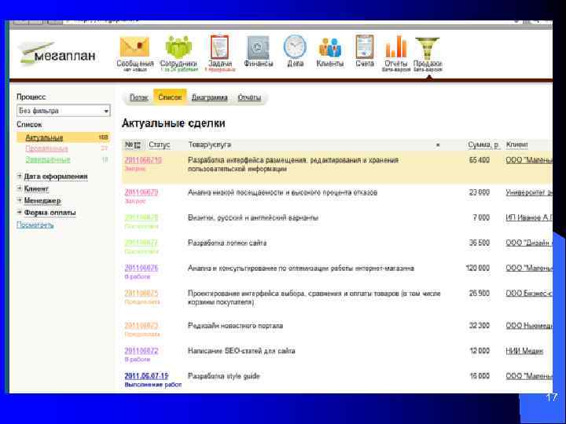Expand the Клиент filter
The image size is (566, 424).
[36, 188]
